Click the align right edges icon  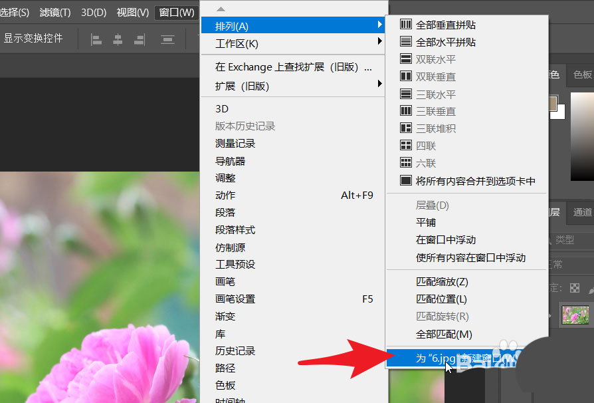point(140,39)
